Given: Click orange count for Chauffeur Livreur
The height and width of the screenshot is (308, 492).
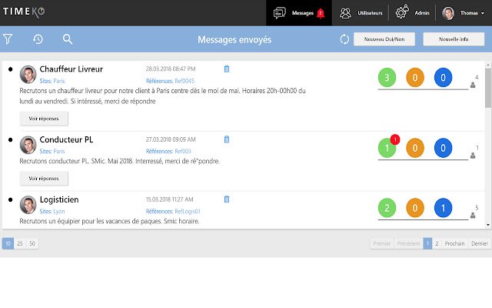Looking at the screenshot, I should point(415,77).
